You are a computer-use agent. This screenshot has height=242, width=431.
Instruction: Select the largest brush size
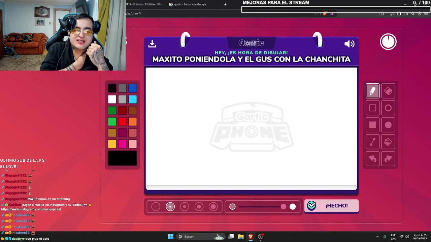[x=213, y=207]
